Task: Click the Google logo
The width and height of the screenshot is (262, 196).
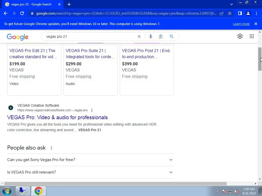Action: [x=18, y=37]
